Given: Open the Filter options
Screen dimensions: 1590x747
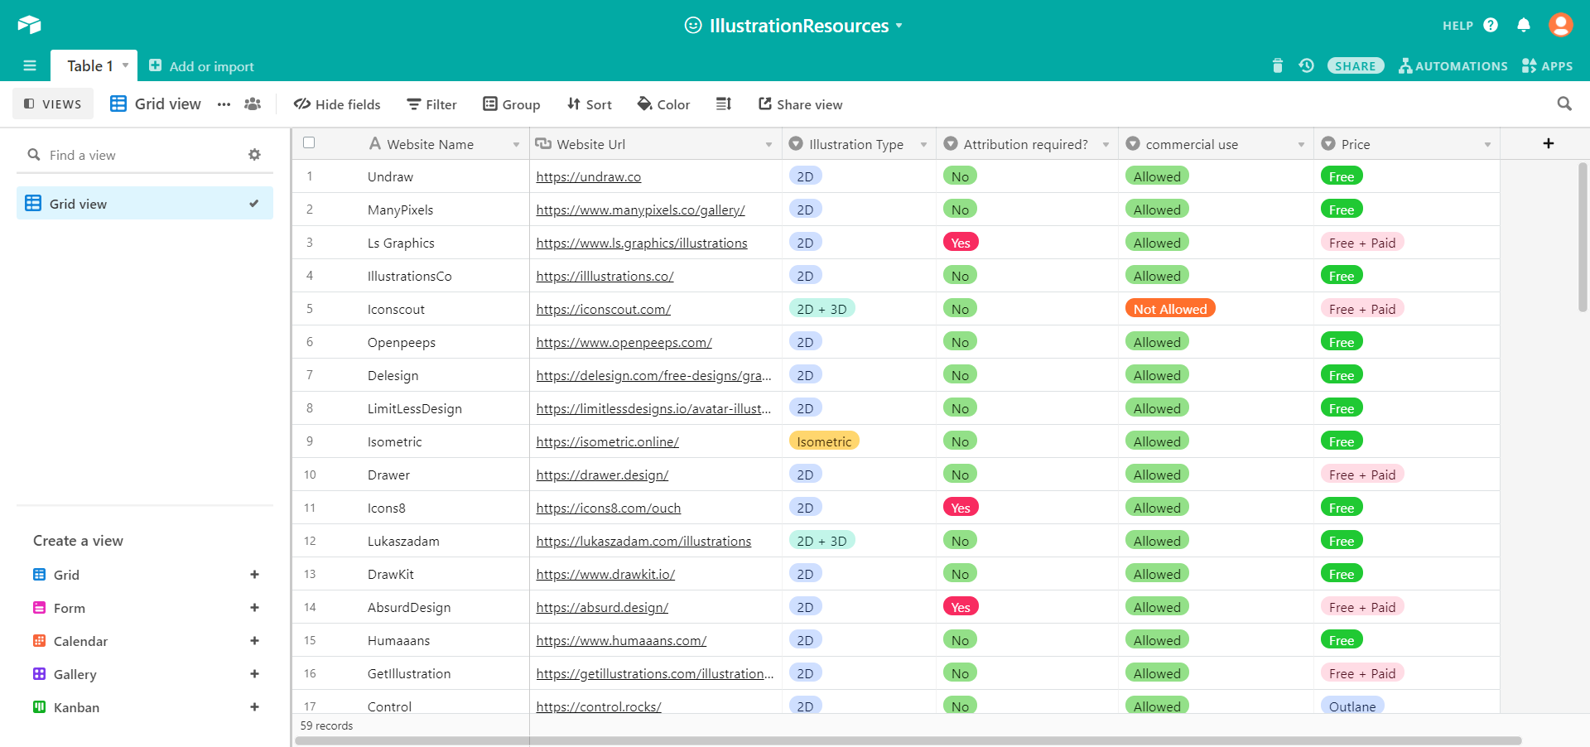Looking at the screenshot, I should (x=431, y=104).
